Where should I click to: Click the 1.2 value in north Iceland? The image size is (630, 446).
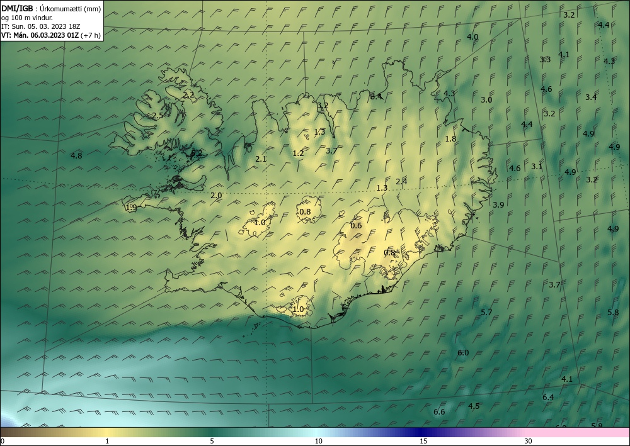(x=298, y=153)
